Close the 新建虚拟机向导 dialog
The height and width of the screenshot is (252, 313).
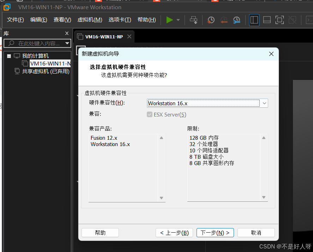(x=271, y=54)
